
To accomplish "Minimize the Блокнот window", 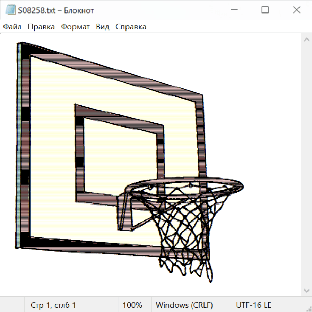I will (x=233, y=10).
